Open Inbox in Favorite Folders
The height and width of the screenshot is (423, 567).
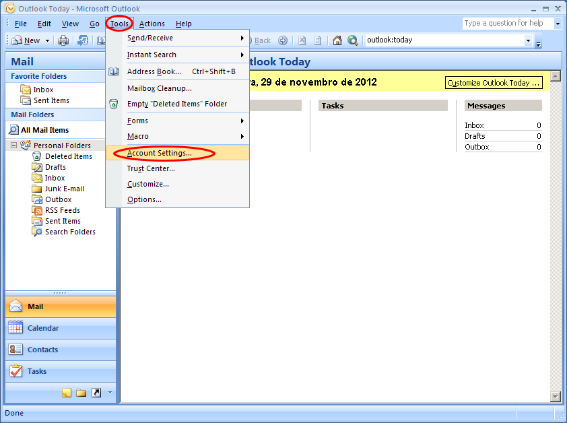click(x=43, y=90)
